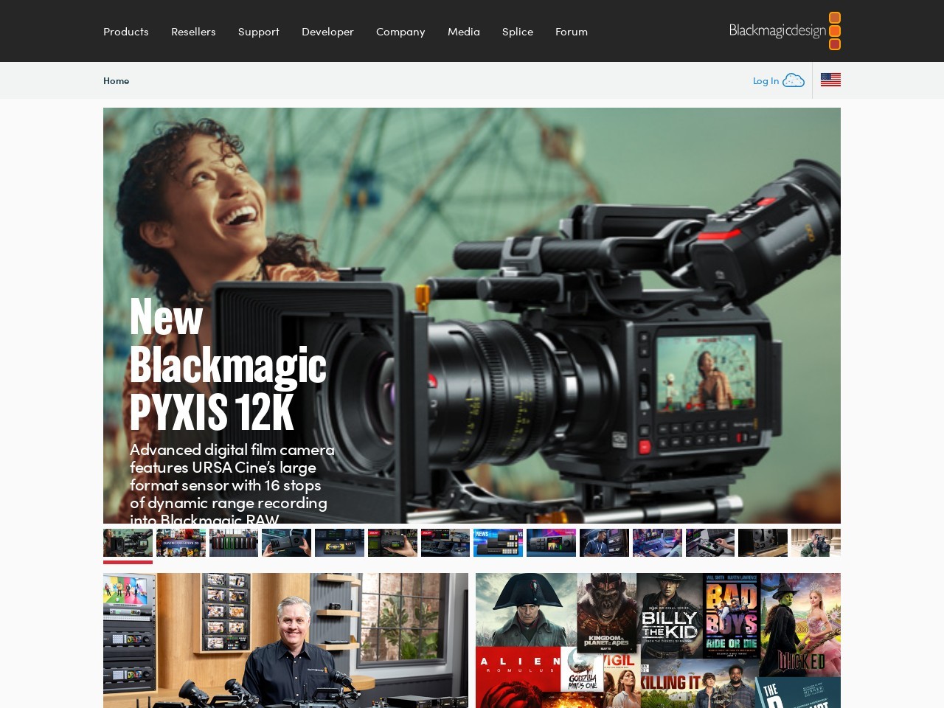Select the fifth carousel thumbnail with yellow screen
944x708 pixels.
339,543
